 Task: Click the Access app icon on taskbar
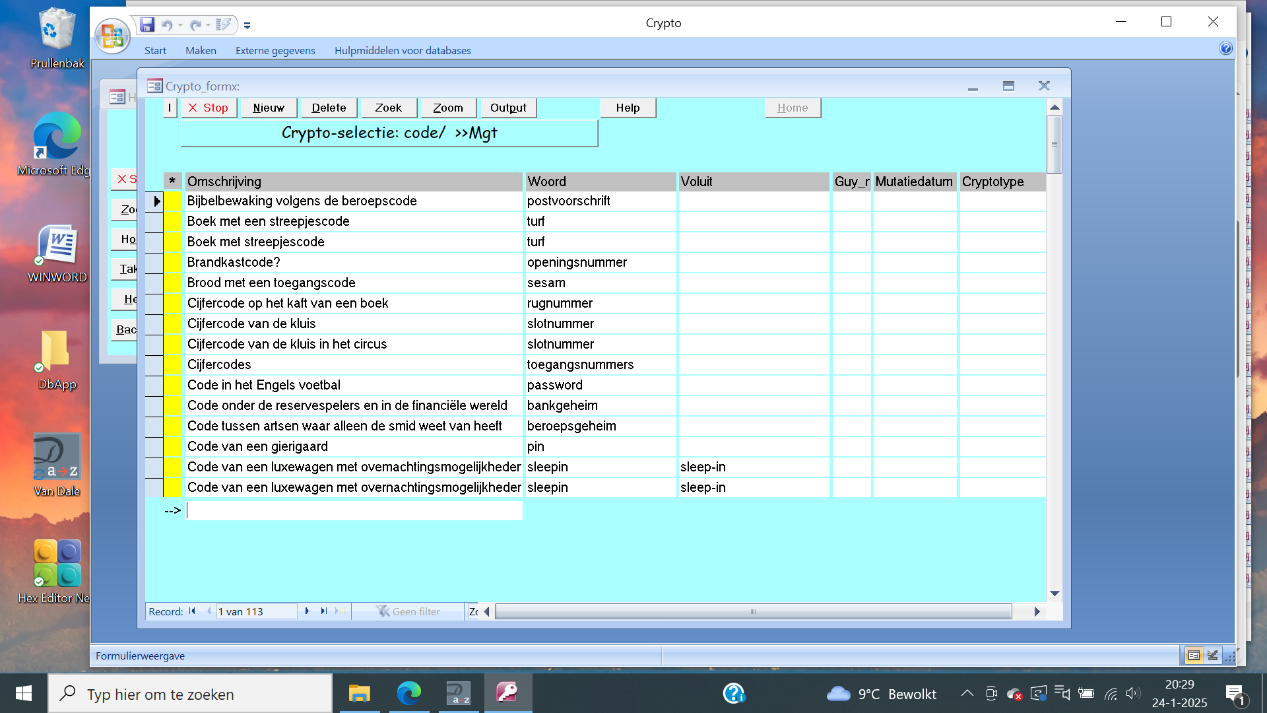(507, 693)
